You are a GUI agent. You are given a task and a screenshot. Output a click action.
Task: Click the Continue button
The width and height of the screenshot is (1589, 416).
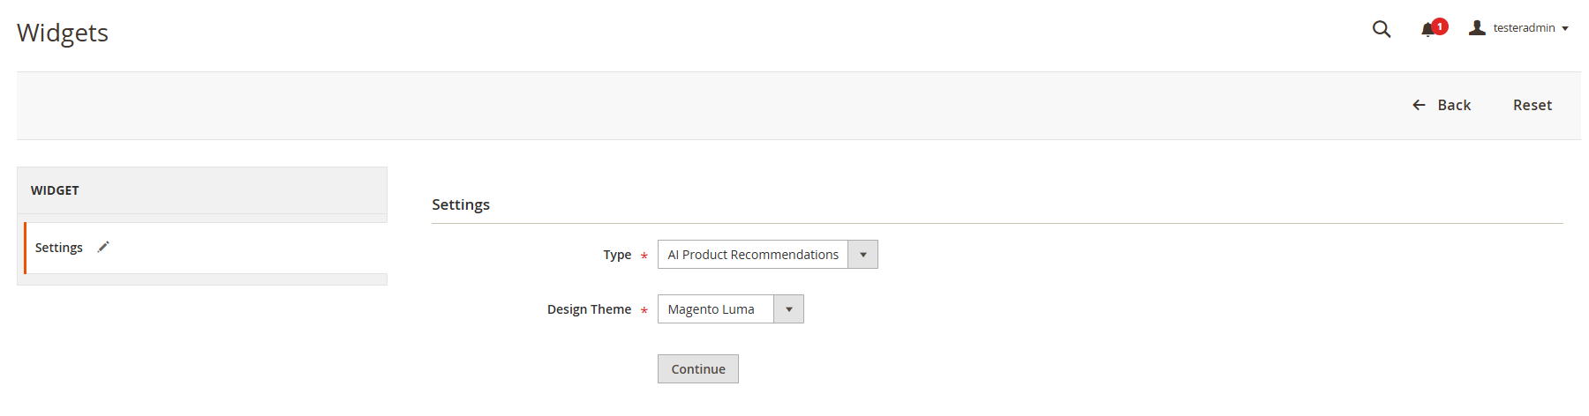698,369
